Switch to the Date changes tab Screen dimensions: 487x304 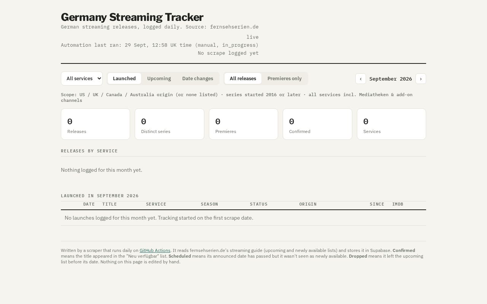[x=197, y=79]
